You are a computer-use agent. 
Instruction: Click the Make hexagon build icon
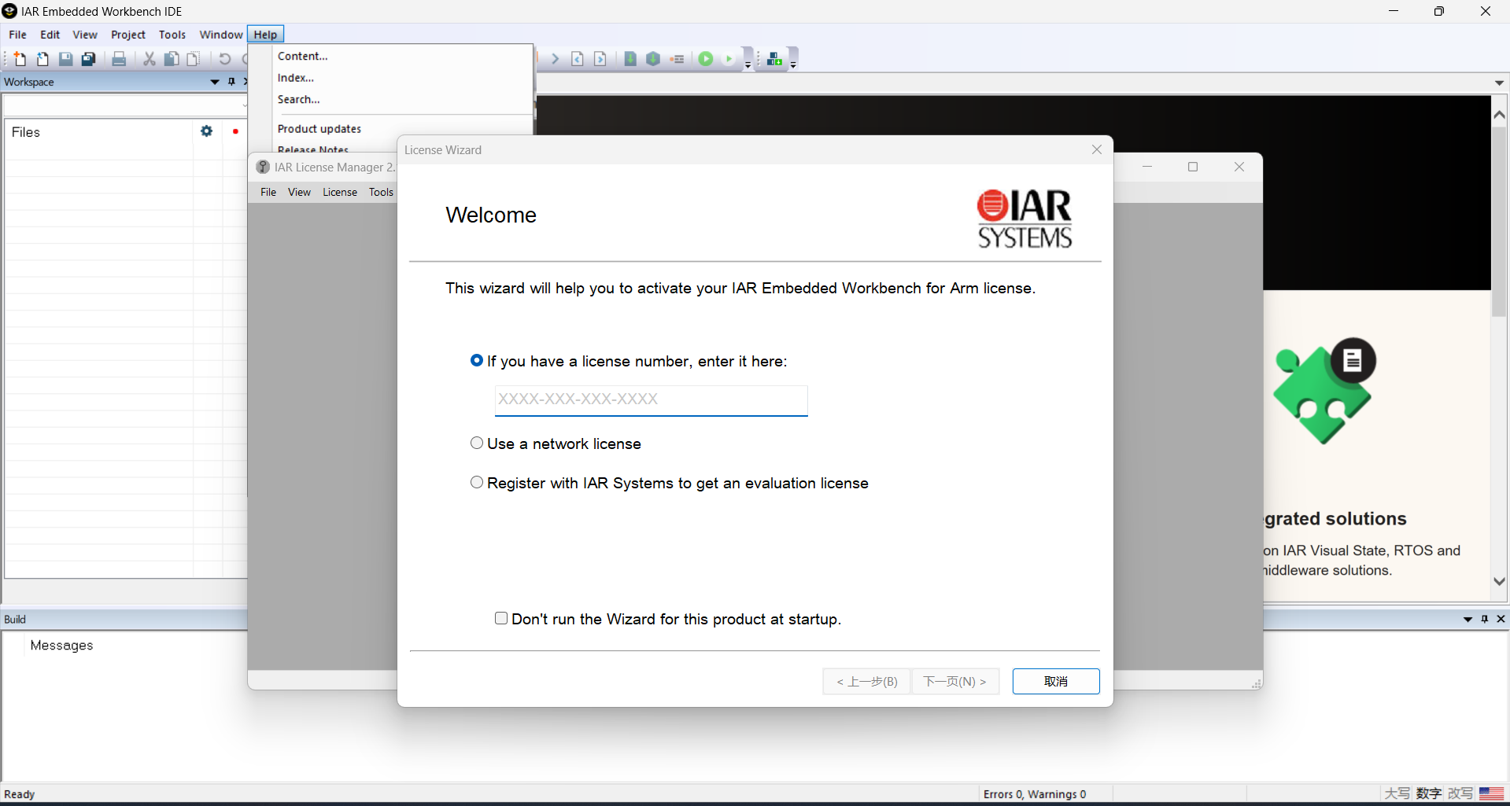pyautogui.click(x=653, y=59)
